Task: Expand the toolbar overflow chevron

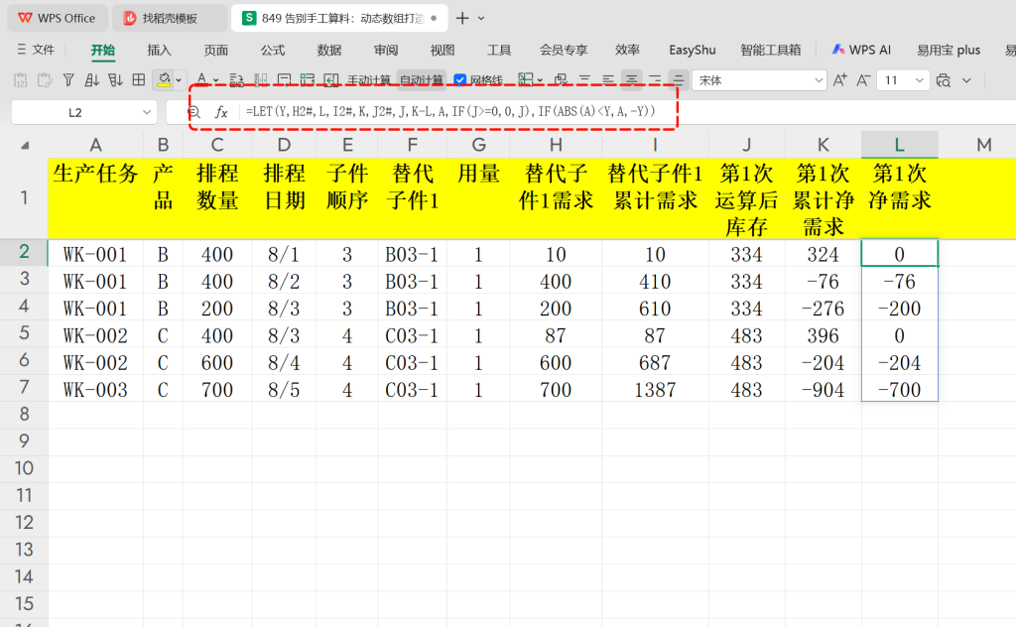Action: click(966, 80)
